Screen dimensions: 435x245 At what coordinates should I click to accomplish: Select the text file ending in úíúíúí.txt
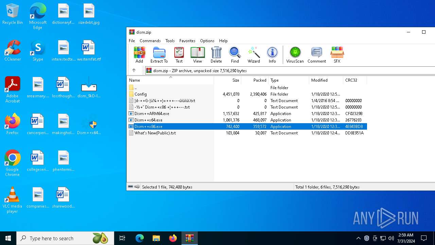click(x=247, y=101)
